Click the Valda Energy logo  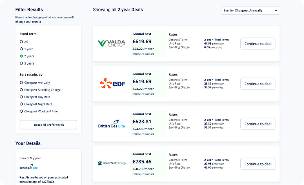pyautogui.click(x=111, y=43)
